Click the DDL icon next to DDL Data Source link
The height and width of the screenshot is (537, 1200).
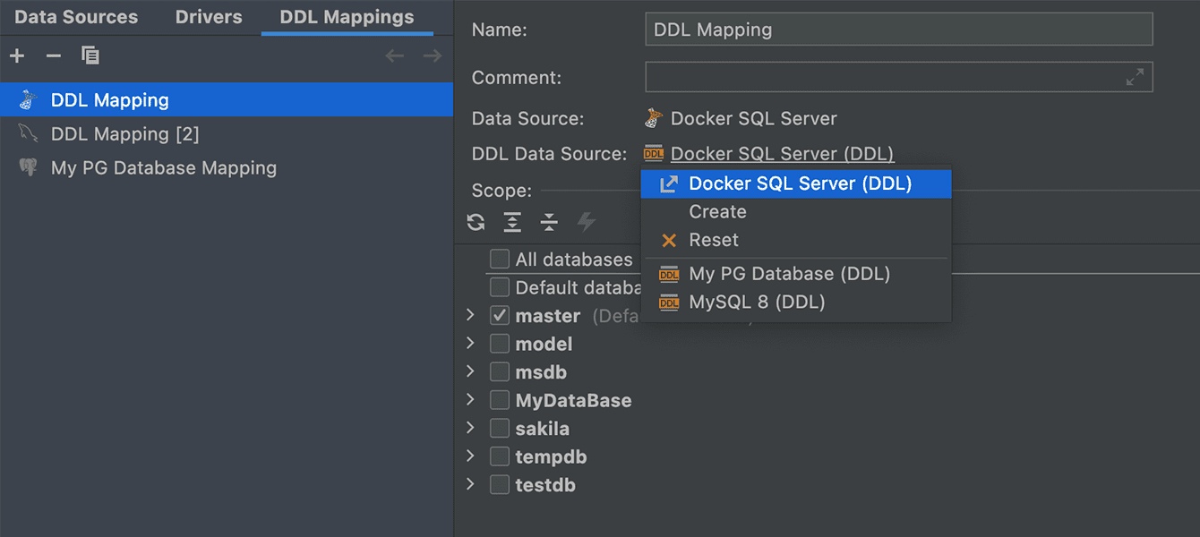[655, 154]
